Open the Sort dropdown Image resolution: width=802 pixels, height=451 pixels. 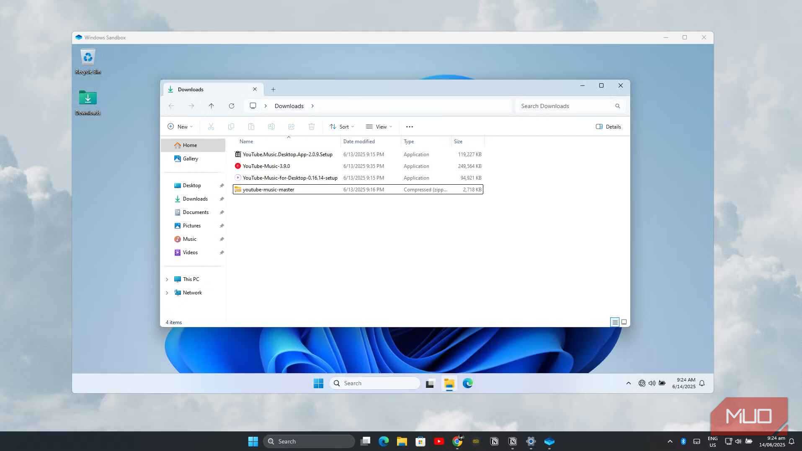(342, 126)
